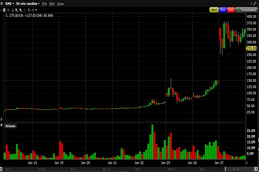This screenshot has height=172, width=259.
Task: Click the timeline range slider handle
Action: pyautogui.click(x=225, y=169)
